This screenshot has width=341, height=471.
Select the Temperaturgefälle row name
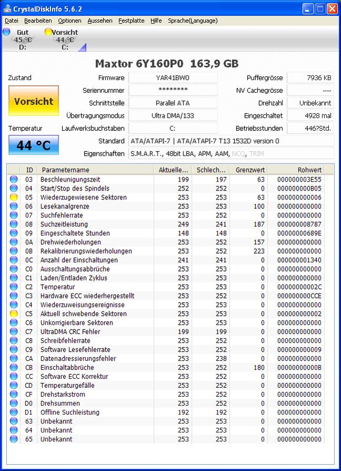[x=67, y=386]
